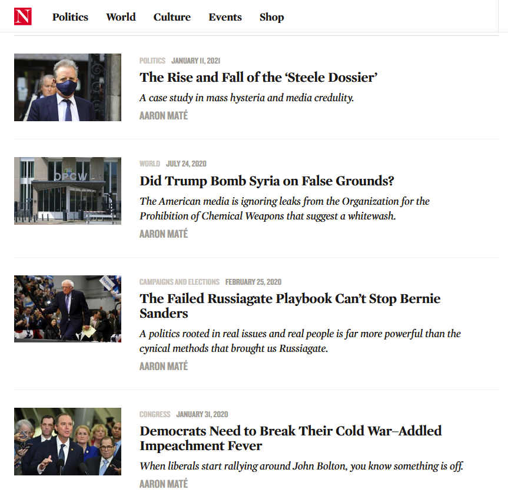
Task: Open the Steele Dossier article thumbnail
Action: 68,88
